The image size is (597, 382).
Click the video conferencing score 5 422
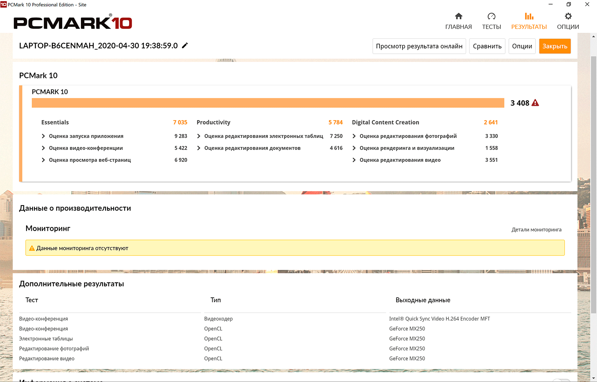tap(181, 148)
